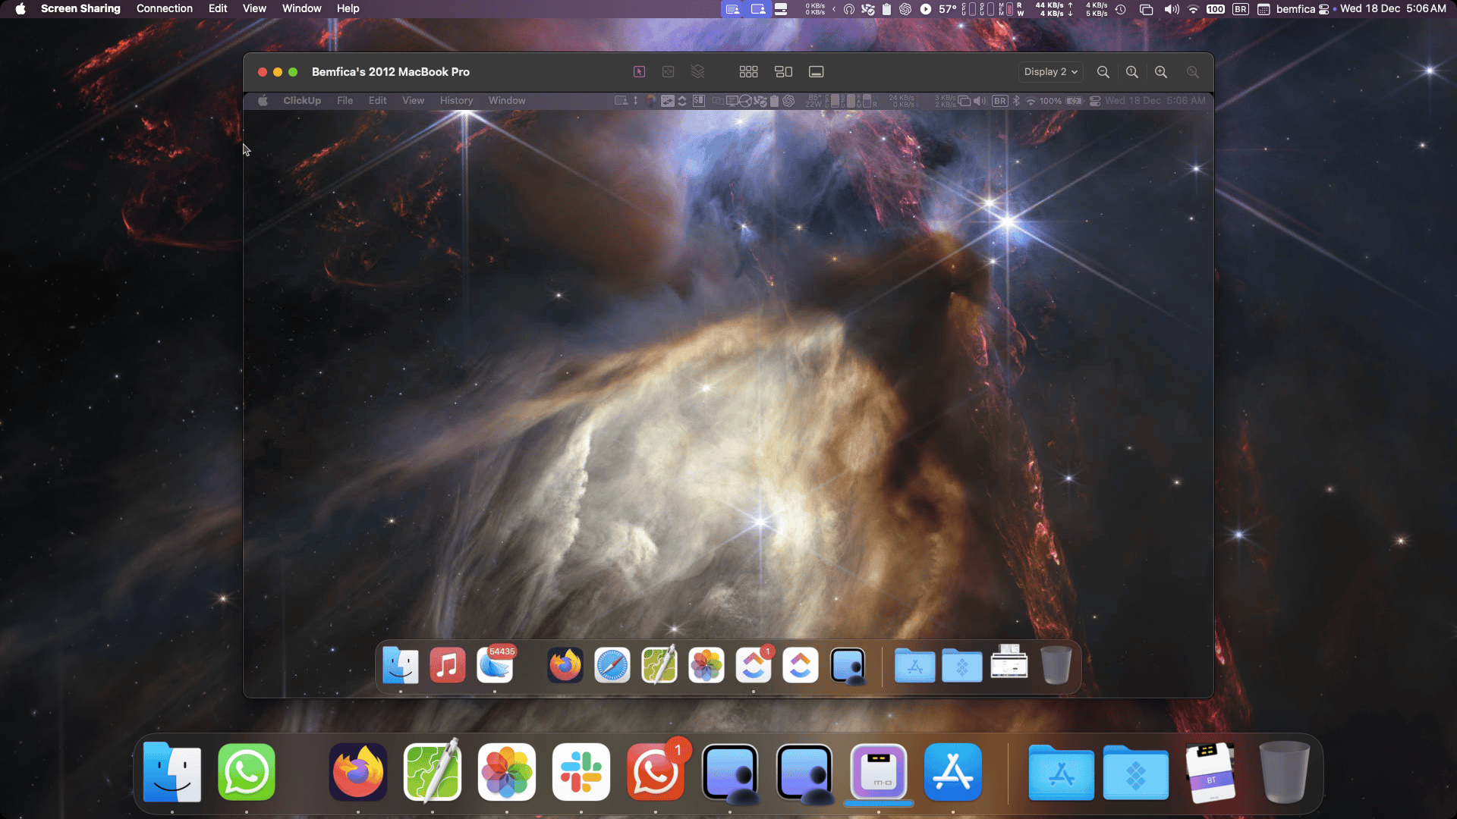Image resolution: width=1457 pixels, height=819 pixels.
Task: Open the Connection menu in Screen Sharing
Action: click(x=165, y=8)
